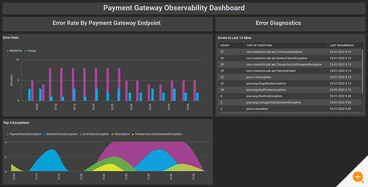Click count value 30 in table
Viewport: 368px width, 187px height.
coord(222,64)
